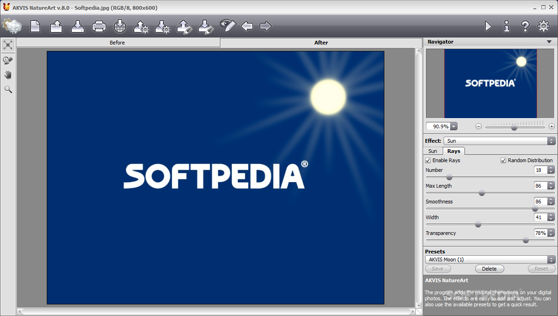Click the Width value field showing 41
This screenshot has height=316, width=558.
540,217
